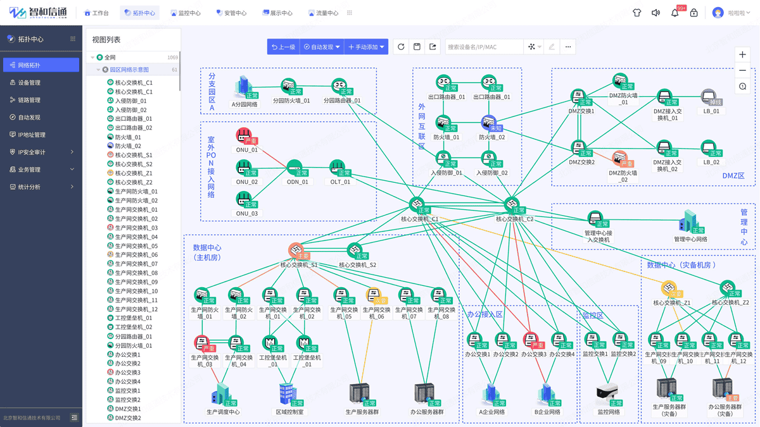
Task: Toggle sidebar collapse button at bottom left
Action: tap(74, 418)
